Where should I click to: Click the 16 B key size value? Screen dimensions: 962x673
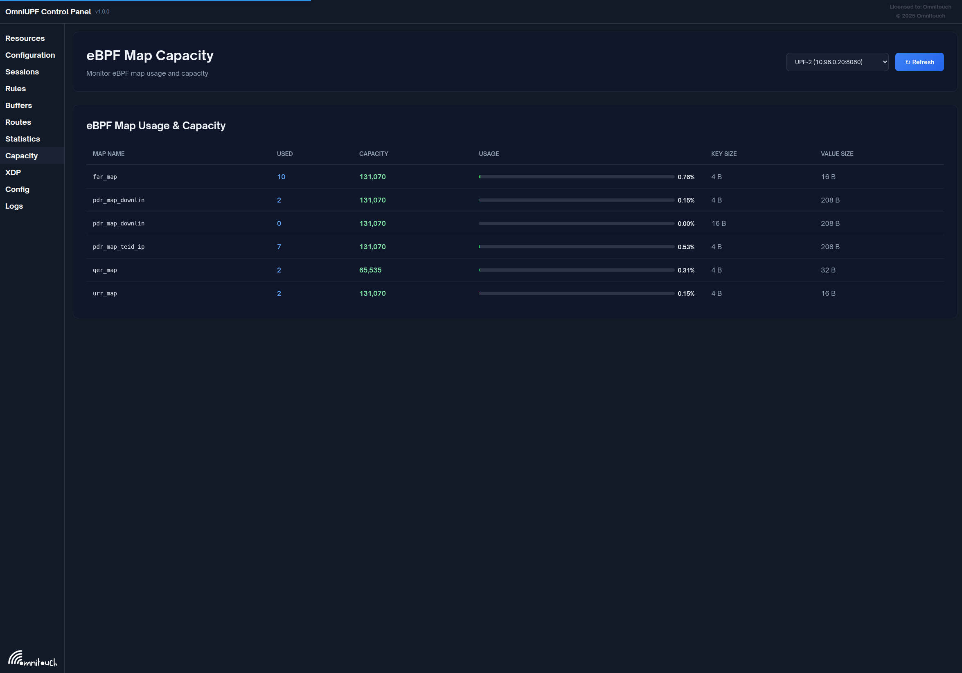pyautogui.click(x=719, y=224)
